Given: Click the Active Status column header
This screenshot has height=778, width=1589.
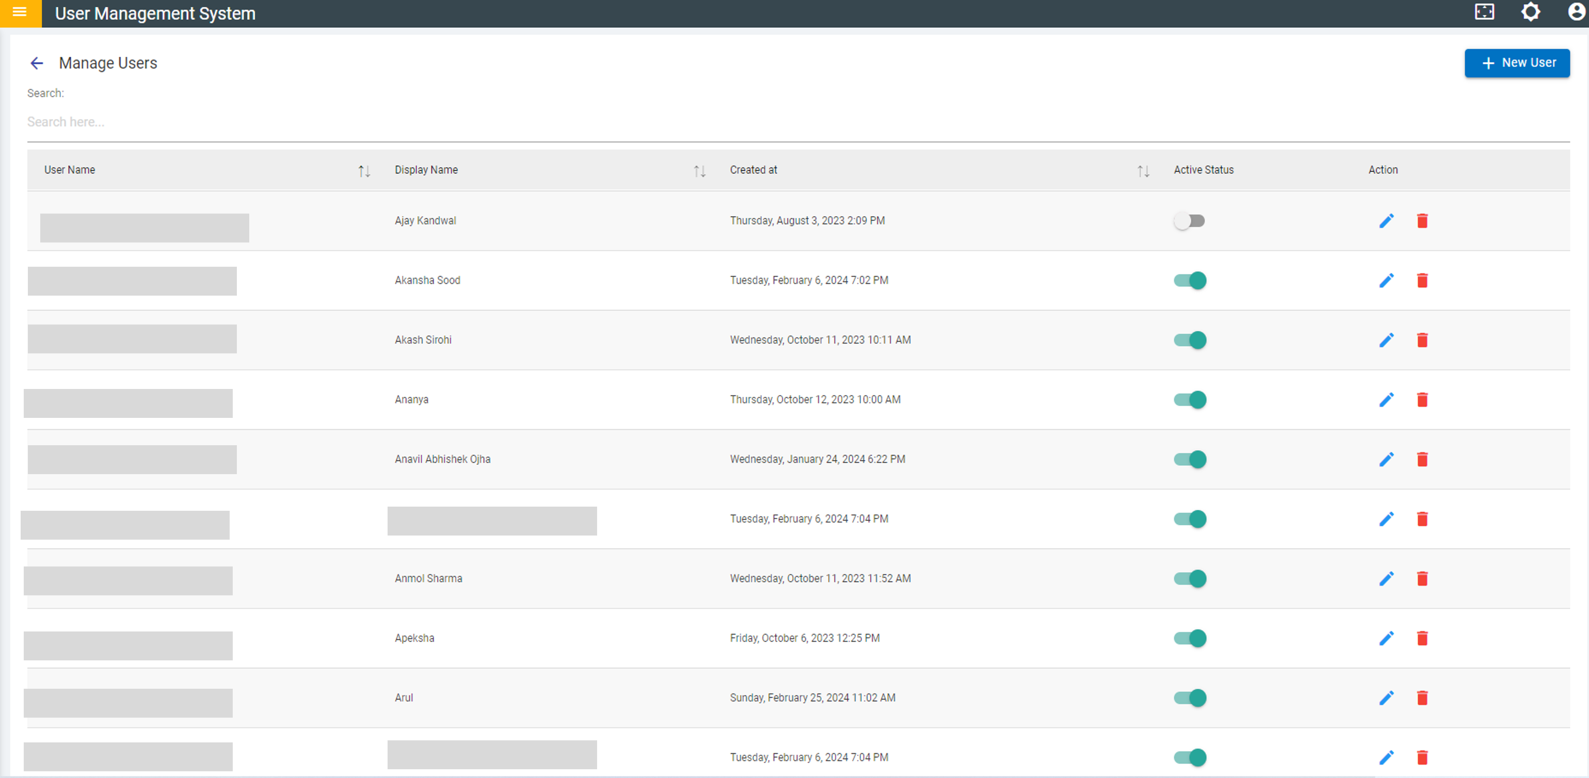Looking at the screenshot, I should coord(1203,170).
